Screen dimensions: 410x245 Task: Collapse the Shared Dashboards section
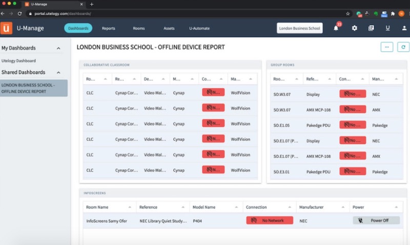point(58,73)
